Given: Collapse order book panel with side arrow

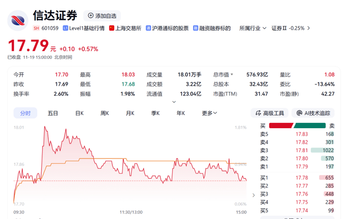Looking at the screenshot, I should click(254, 195).
